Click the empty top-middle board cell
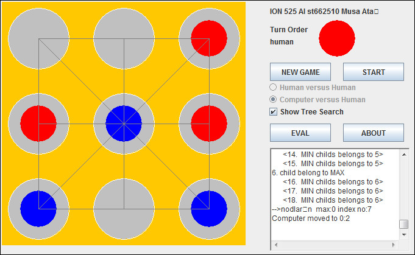 [x=124, y=38]
